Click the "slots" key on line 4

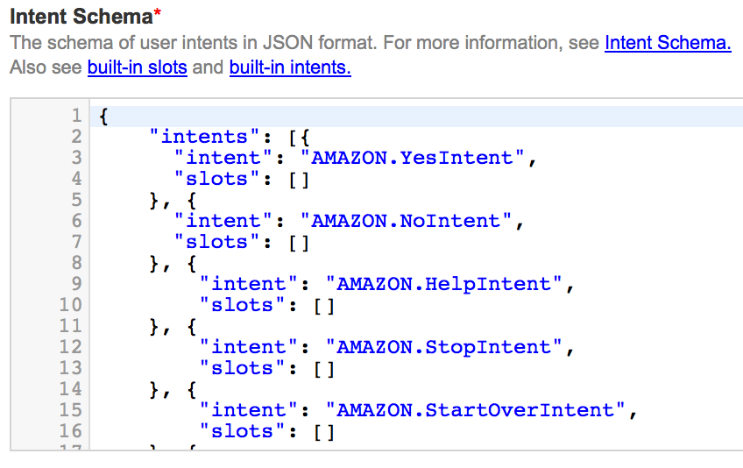click(211, 179)
